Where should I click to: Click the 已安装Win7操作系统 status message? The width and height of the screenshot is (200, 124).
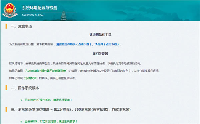click(x=48, y=100)
